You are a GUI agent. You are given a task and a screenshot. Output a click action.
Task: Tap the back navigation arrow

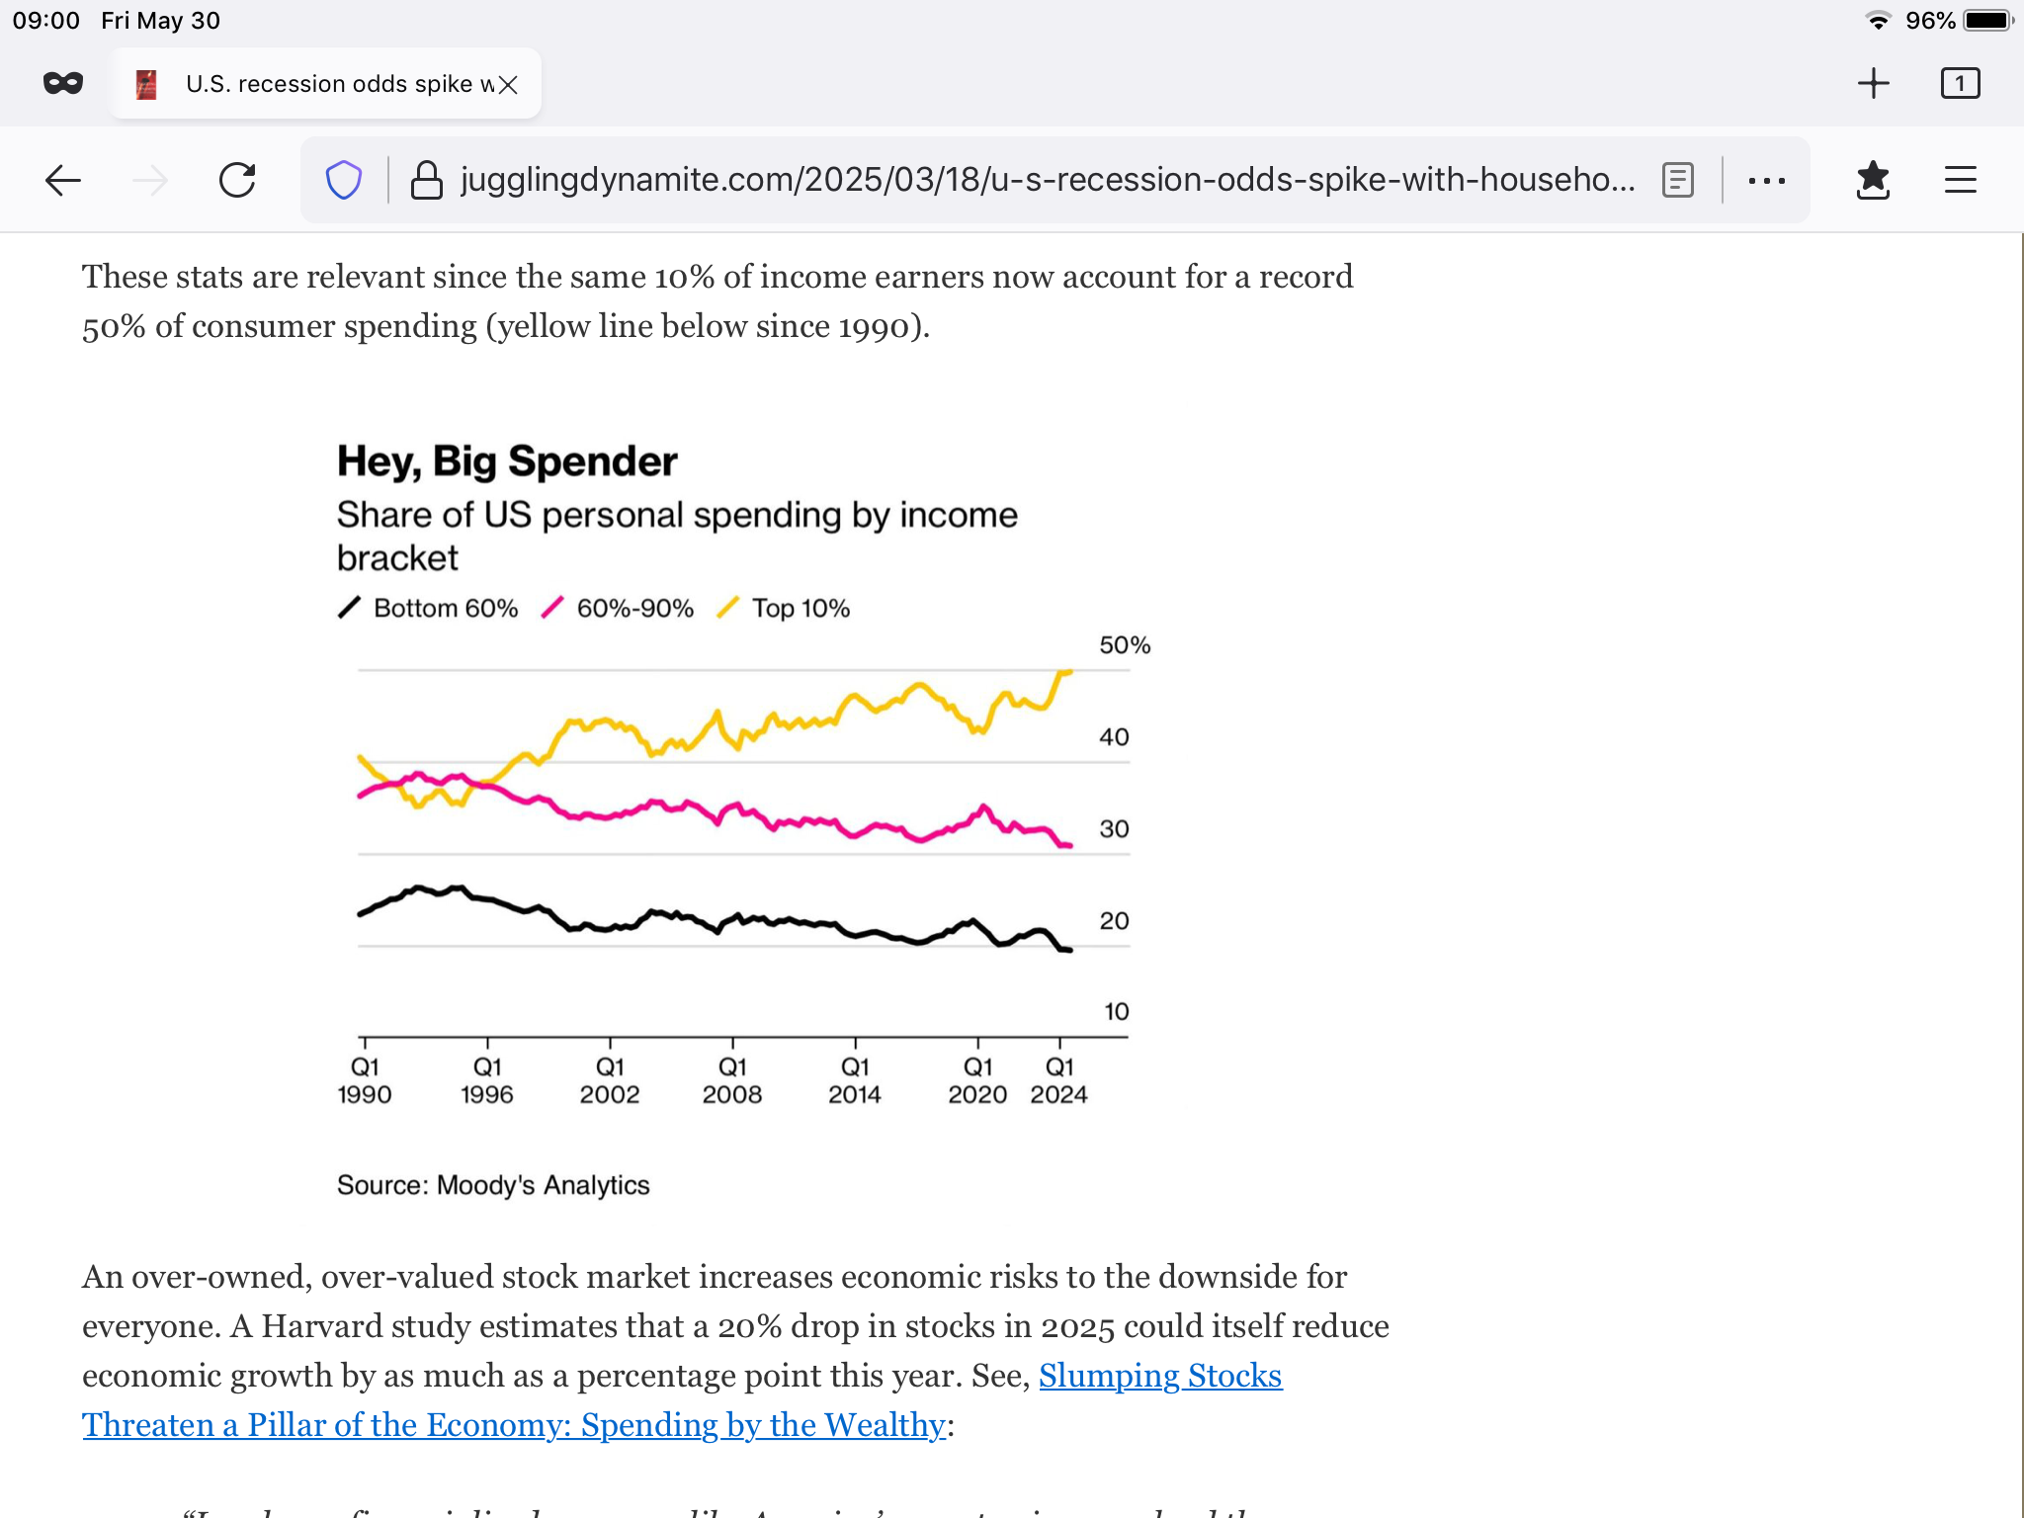63,181
